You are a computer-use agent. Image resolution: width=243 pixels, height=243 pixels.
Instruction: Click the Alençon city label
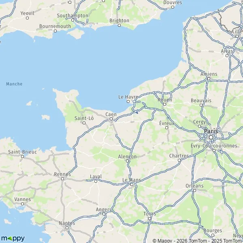pos(128,156)
